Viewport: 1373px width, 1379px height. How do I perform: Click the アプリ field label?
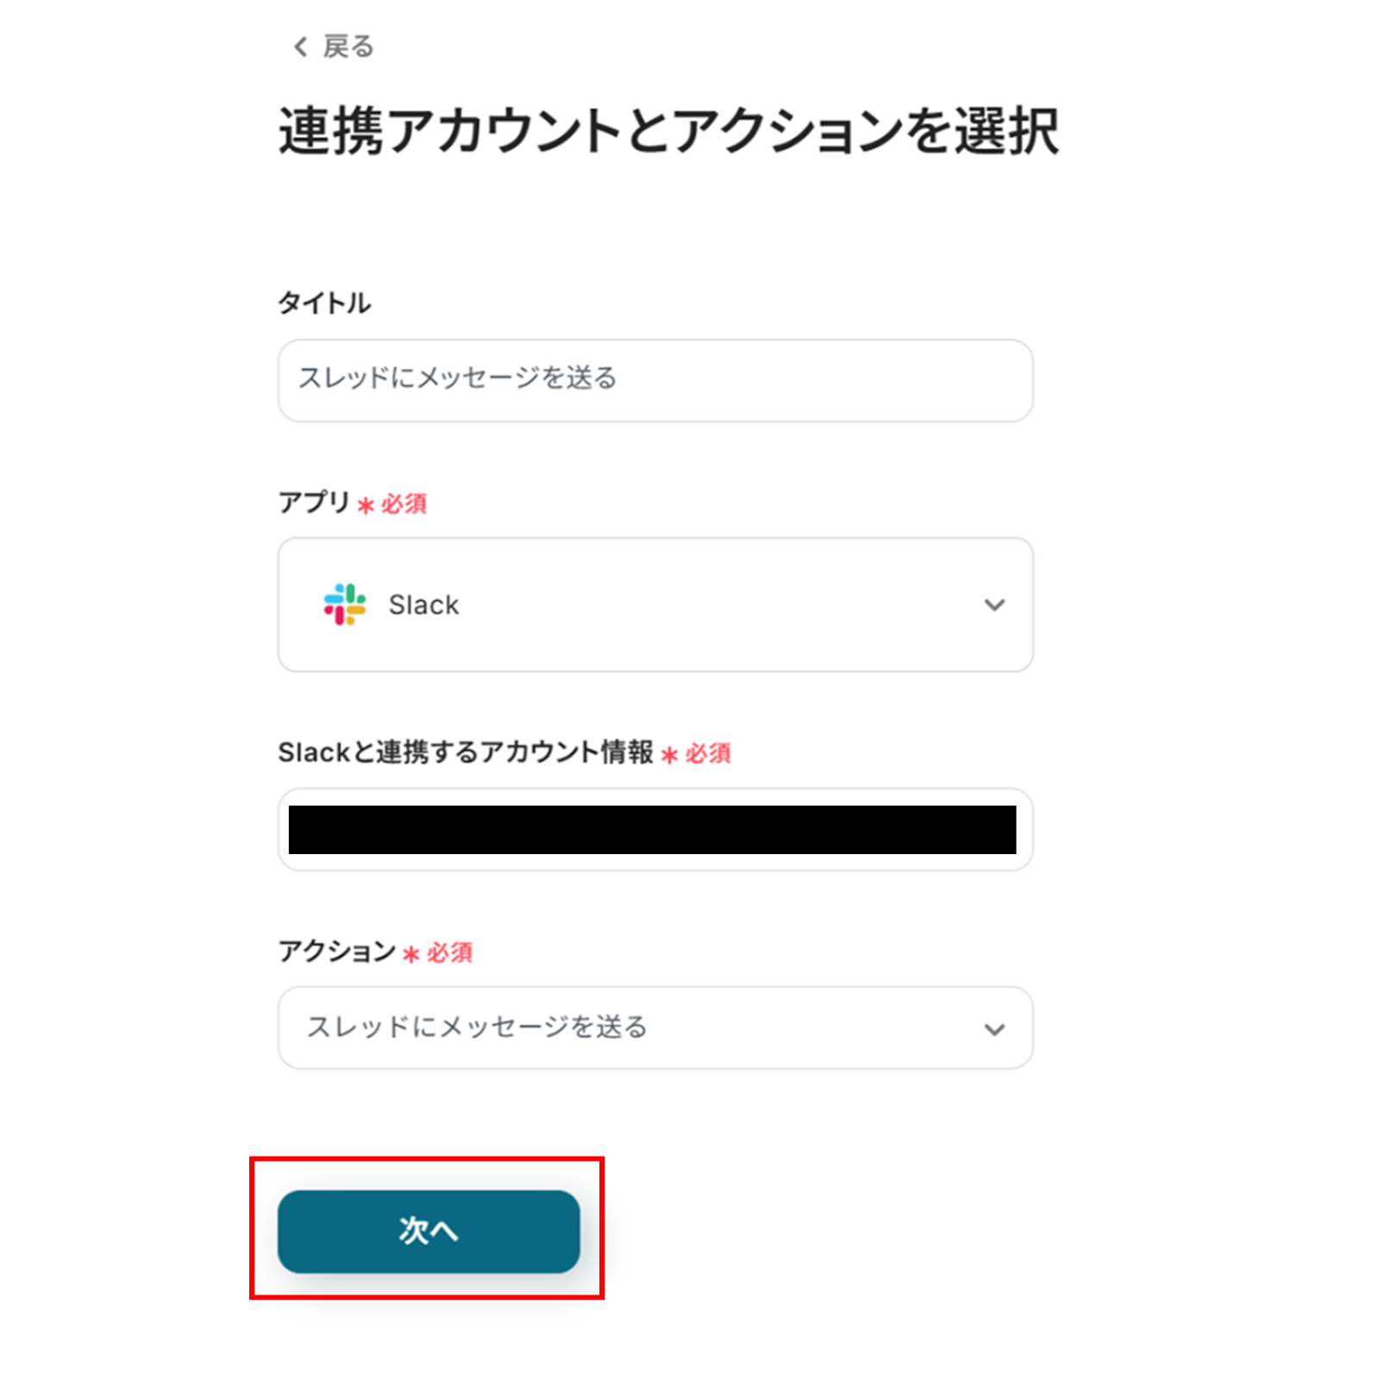point(314,502)
